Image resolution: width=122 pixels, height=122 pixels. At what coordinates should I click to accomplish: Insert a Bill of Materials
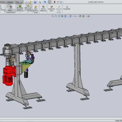(x=43, y=9)
